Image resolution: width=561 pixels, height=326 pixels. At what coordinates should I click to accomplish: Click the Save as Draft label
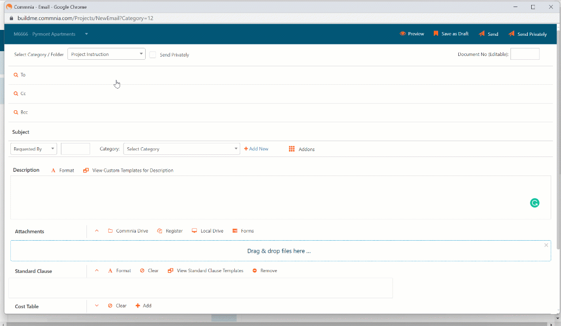[455, 34]
